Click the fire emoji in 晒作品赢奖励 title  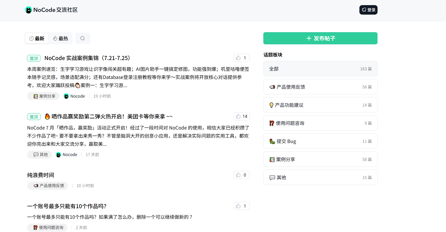click(x=47, y=116)
